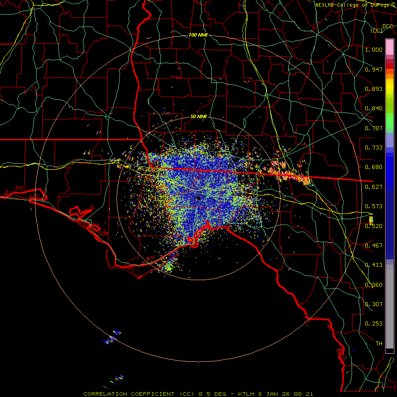Click the 0.360 color scale label
Screen dimensions: 397x397
[374, 285]
